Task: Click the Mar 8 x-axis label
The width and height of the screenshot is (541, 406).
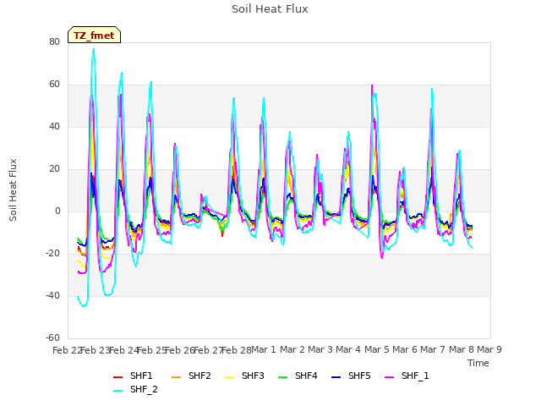Action: [461, 349]
